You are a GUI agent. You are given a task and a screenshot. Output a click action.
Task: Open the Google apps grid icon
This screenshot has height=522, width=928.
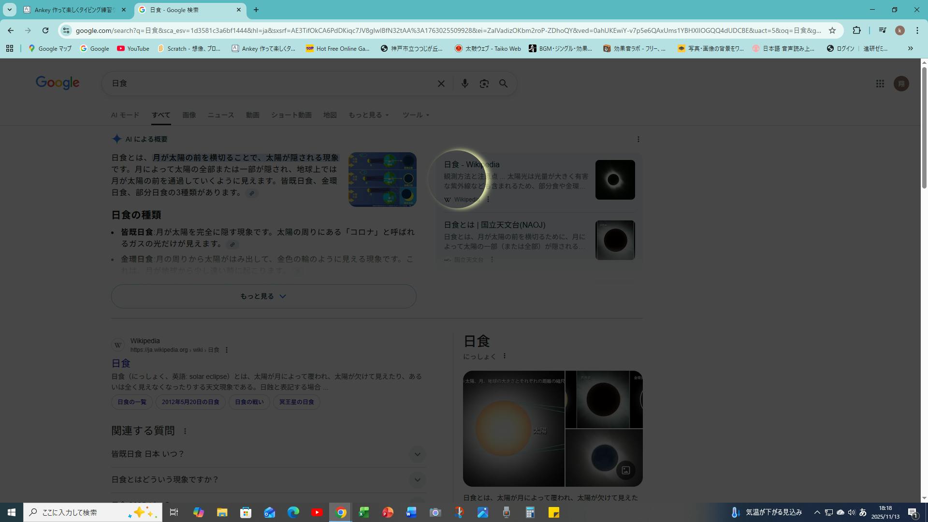[880, 84]
